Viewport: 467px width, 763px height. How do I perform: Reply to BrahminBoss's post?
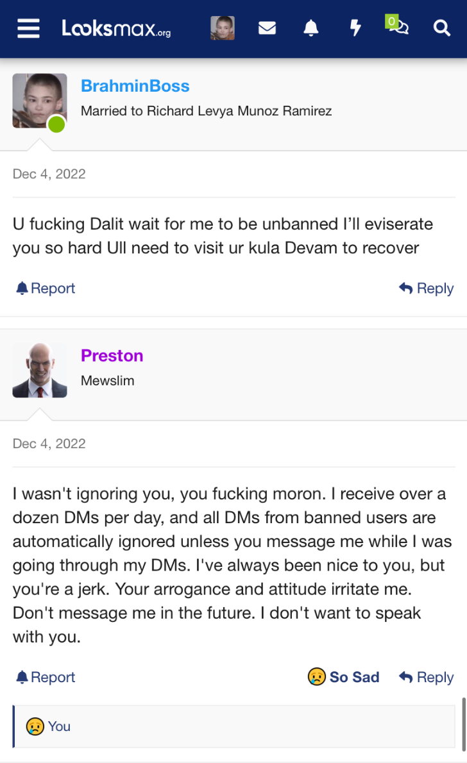coord(426,288)
